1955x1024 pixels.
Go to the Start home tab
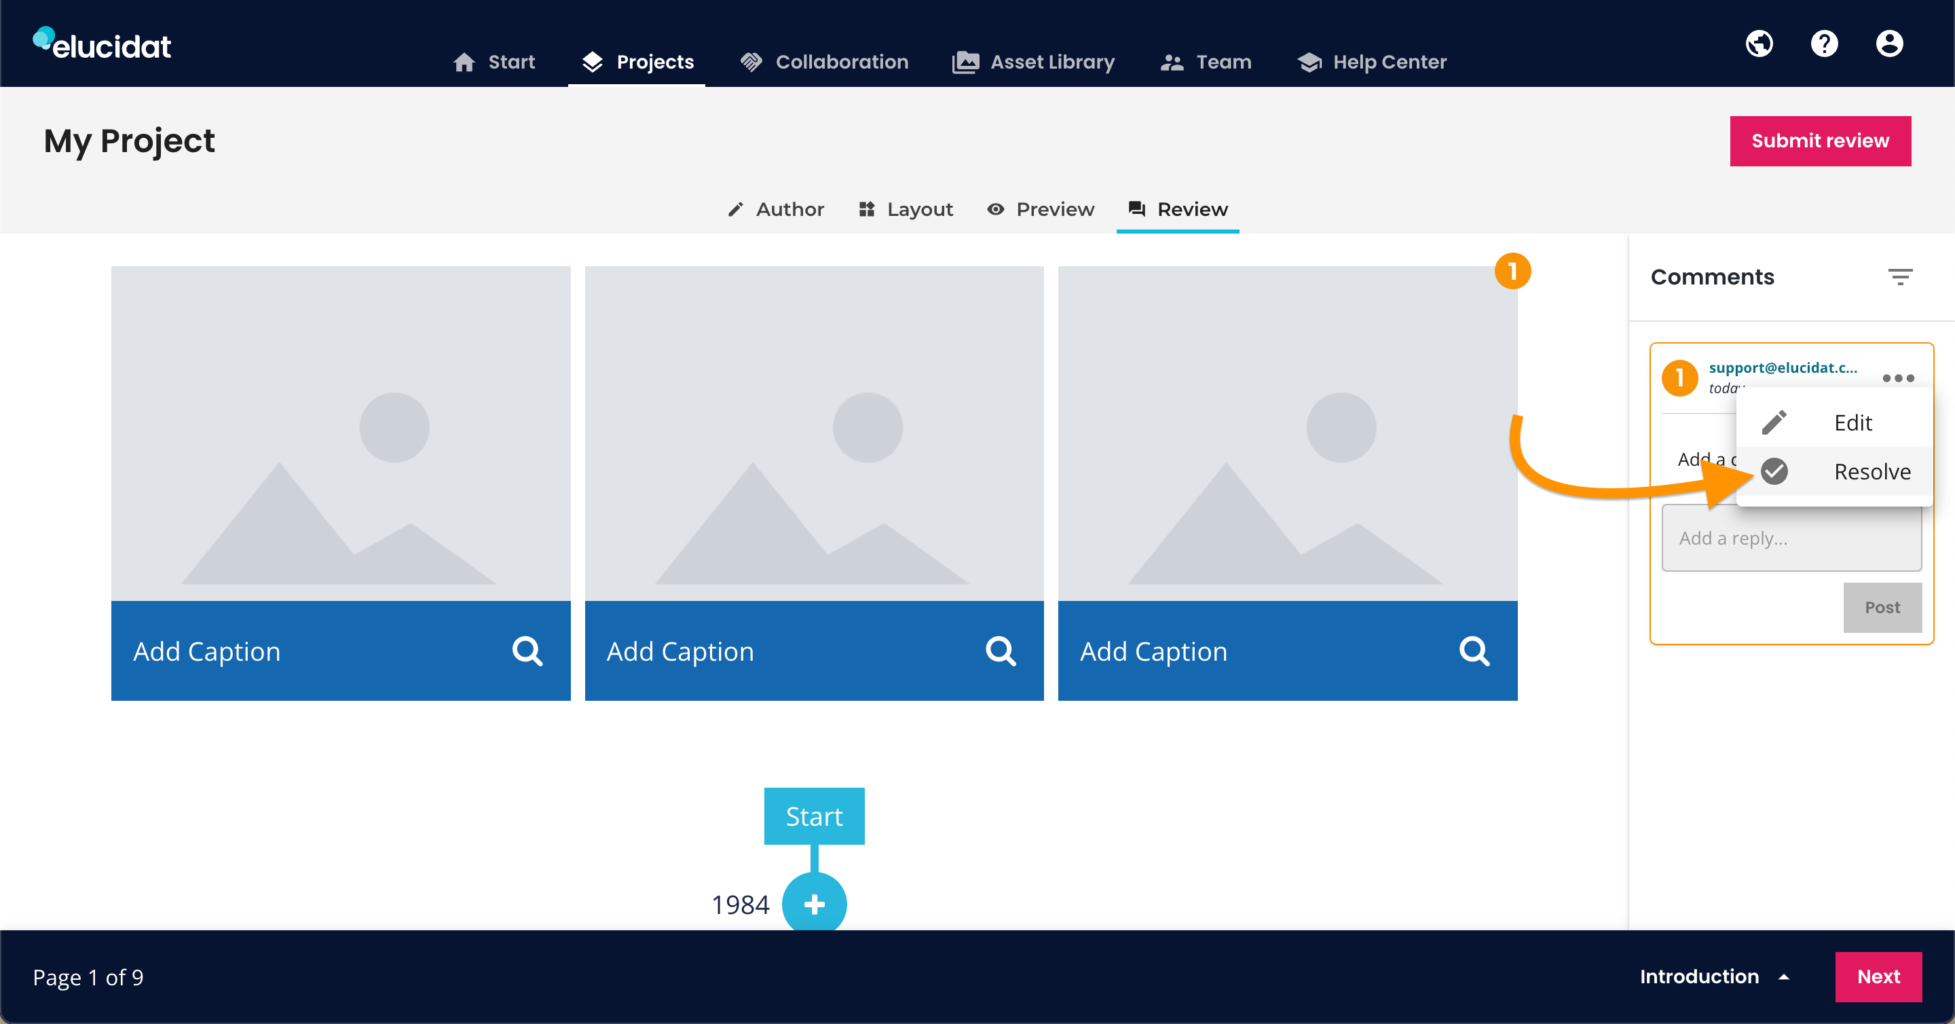[x=494, y=62]
